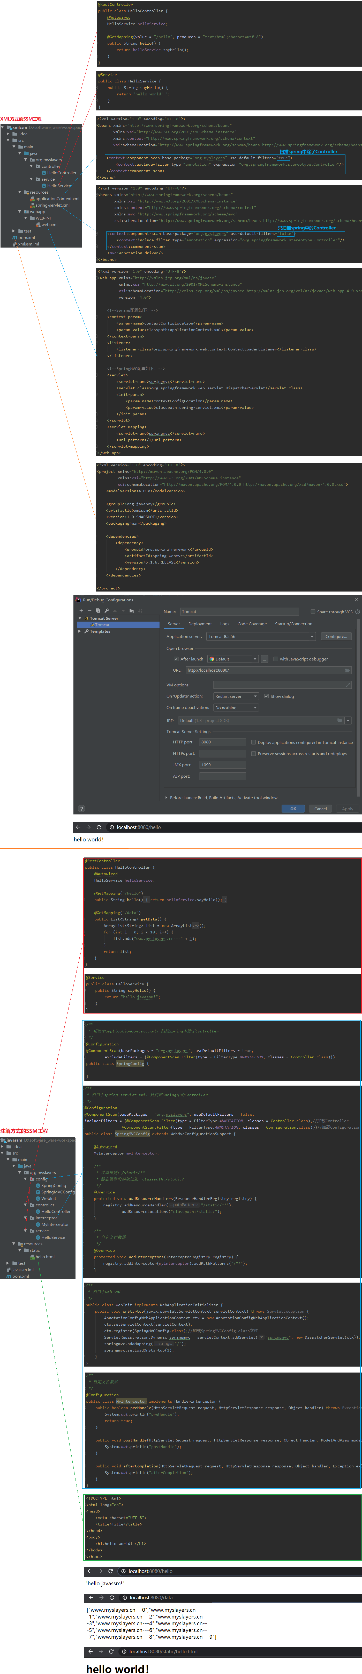
Task: Click the wrench Edit Templates icon
Action: click(106, 611)
